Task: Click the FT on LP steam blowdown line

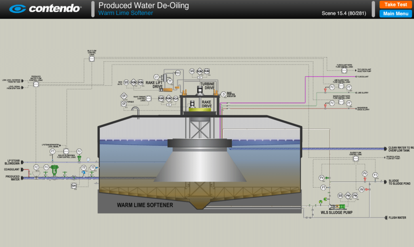Action: [x=52, y=151]
